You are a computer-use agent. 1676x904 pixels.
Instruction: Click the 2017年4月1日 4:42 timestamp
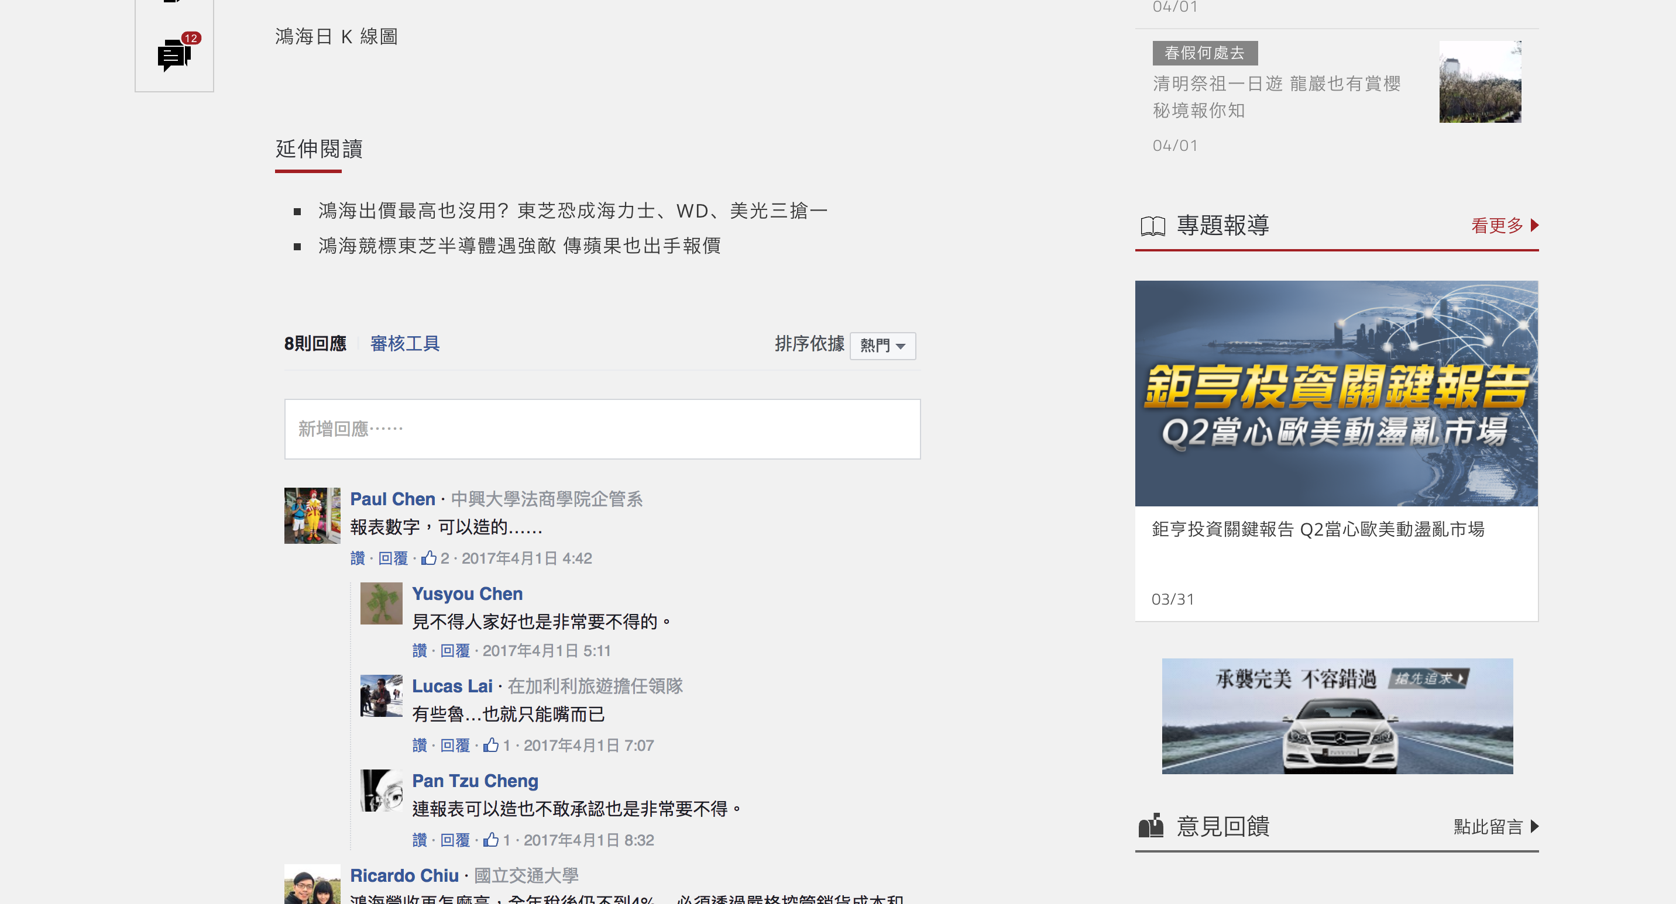coord(526,558)
